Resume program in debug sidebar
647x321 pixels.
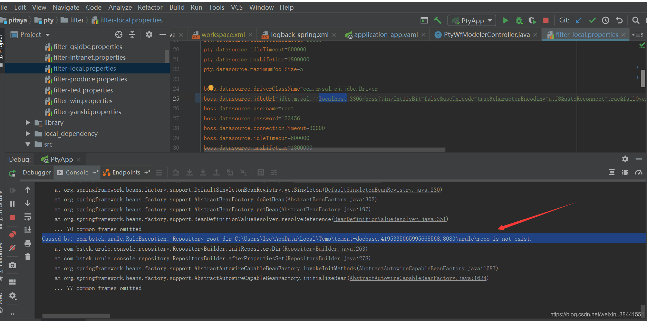[12, 190]
